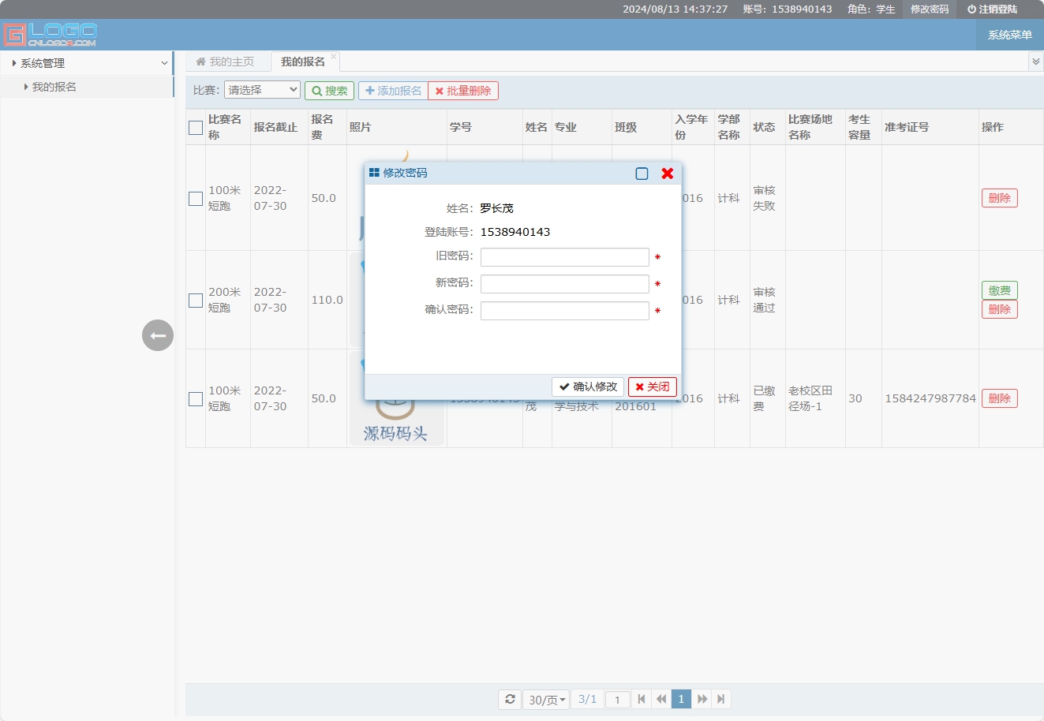
Task: Check the 200米短跑 row checkbox
Action: 196,301
